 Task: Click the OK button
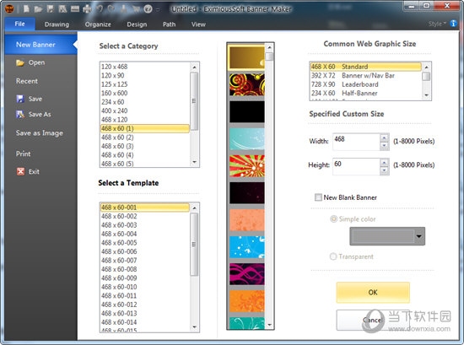[373, 293]
